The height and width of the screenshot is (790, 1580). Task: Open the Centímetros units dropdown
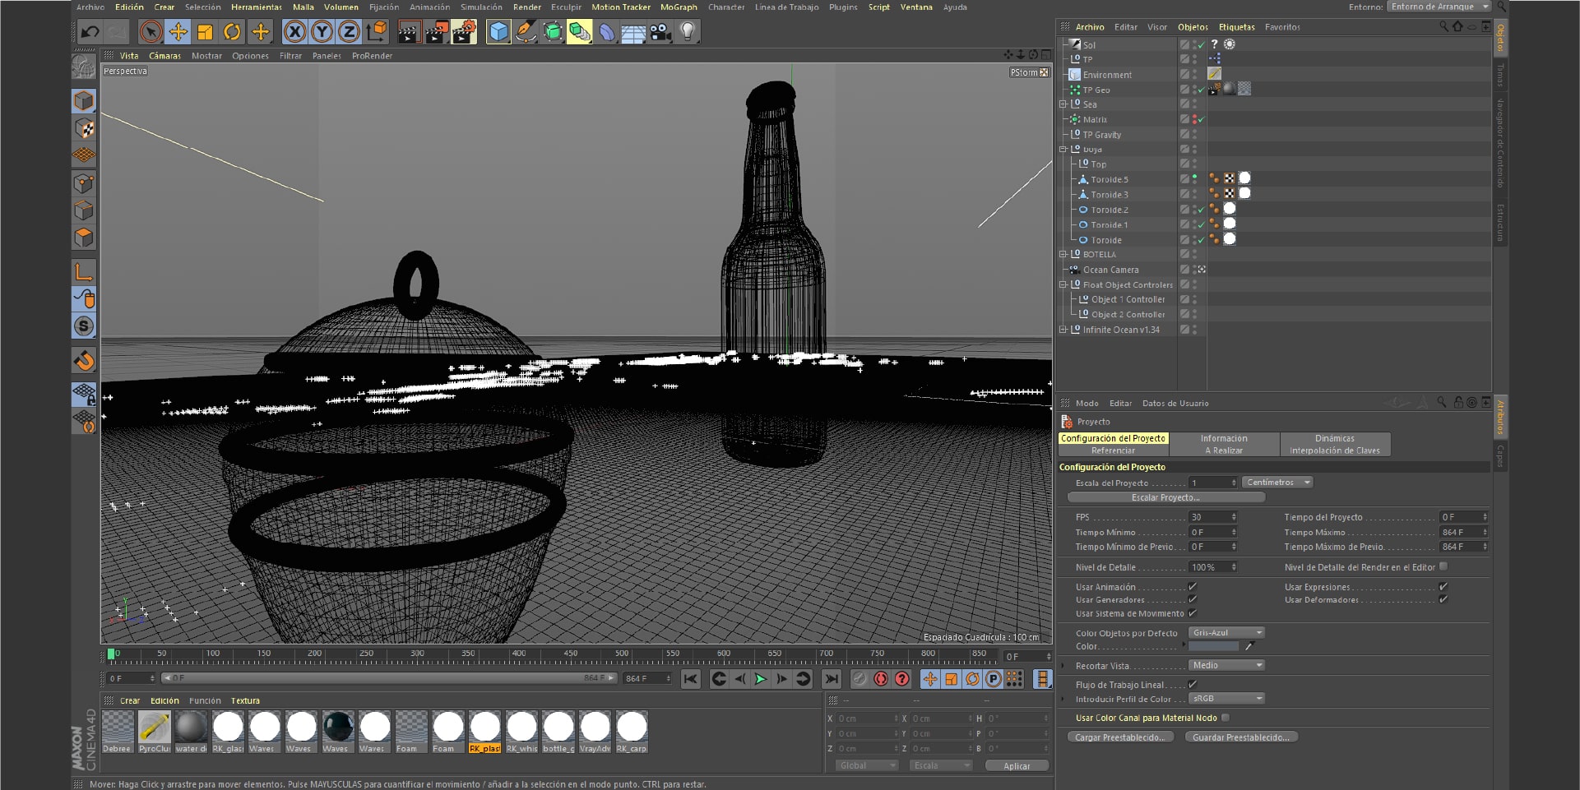[1277, 482]
